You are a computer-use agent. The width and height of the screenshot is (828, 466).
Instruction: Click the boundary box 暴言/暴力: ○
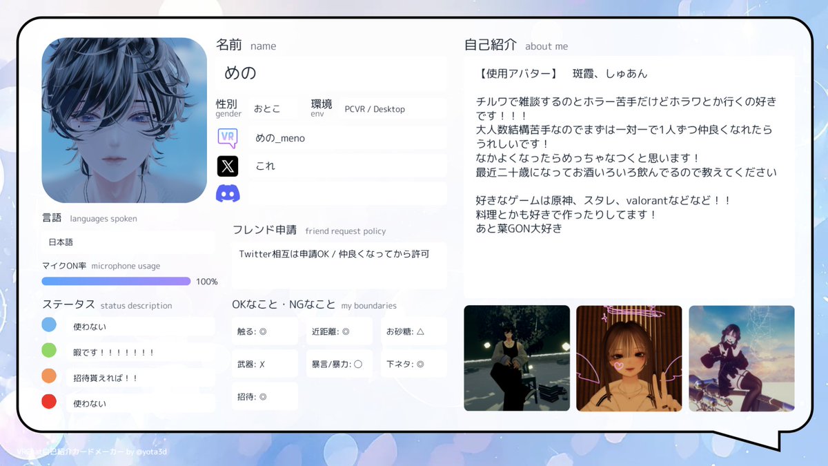(x=339, y=364)
